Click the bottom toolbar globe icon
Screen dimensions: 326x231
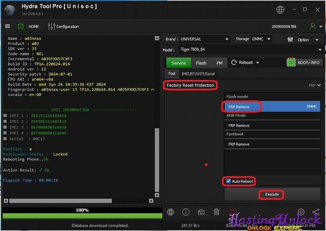coord(170,212)
